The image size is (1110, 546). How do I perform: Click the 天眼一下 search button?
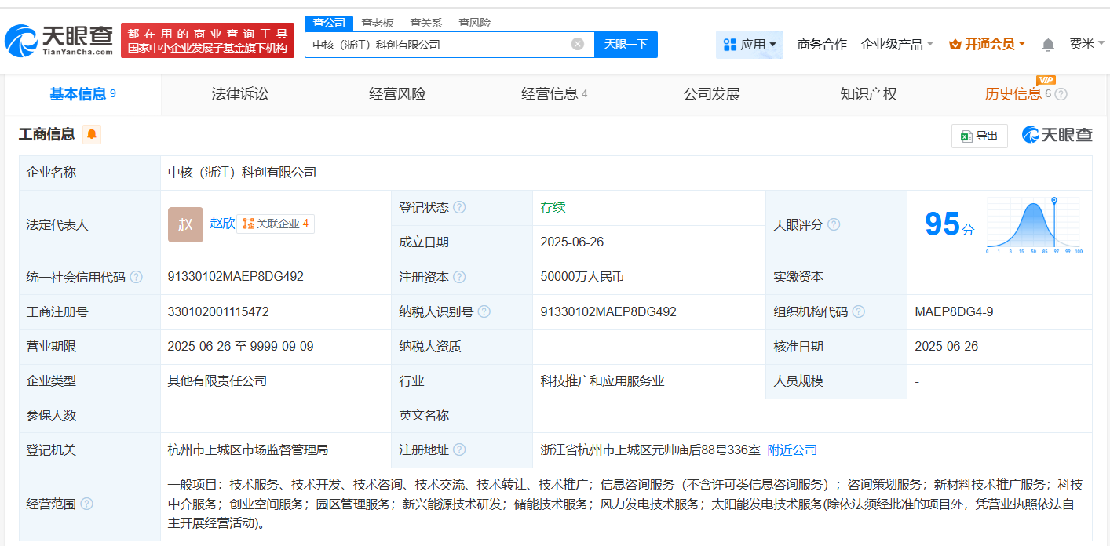pyautogui.click(x=626, y=44)
